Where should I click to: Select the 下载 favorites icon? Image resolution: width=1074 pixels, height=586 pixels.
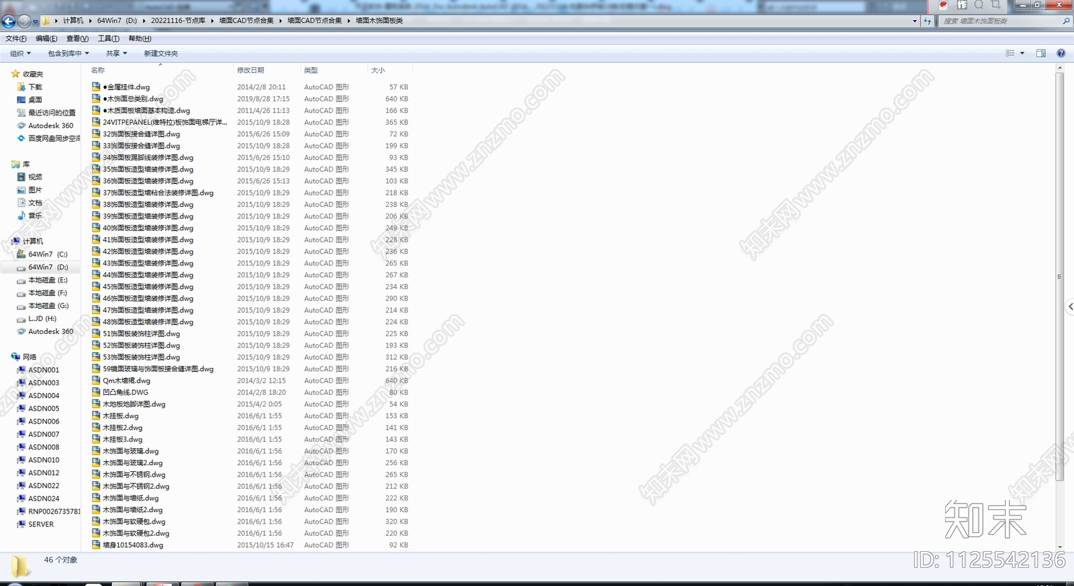point(21,87)
